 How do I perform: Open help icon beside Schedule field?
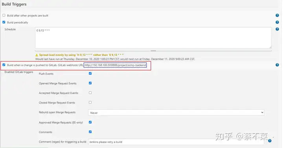277,29
